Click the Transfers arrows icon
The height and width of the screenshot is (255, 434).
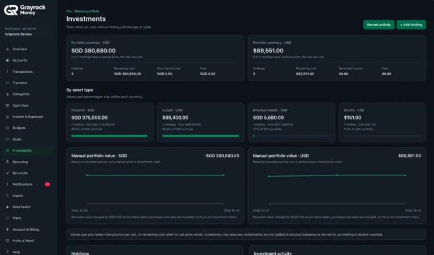7,83
